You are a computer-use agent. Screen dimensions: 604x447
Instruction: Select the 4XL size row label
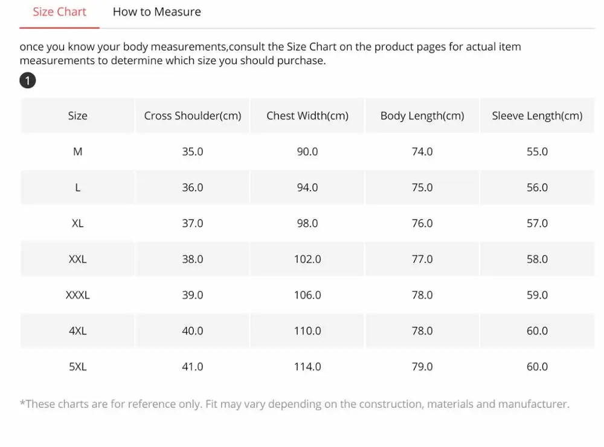tap(77, 331)
